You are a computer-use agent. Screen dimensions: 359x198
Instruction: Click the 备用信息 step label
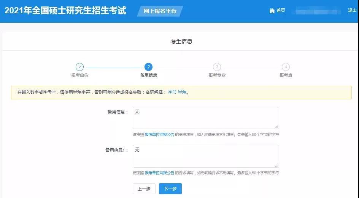[x=149, y=75]
